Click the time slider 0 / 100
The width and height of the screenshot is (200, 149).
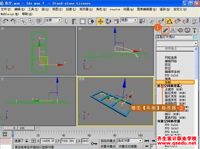tap(19, 128)
